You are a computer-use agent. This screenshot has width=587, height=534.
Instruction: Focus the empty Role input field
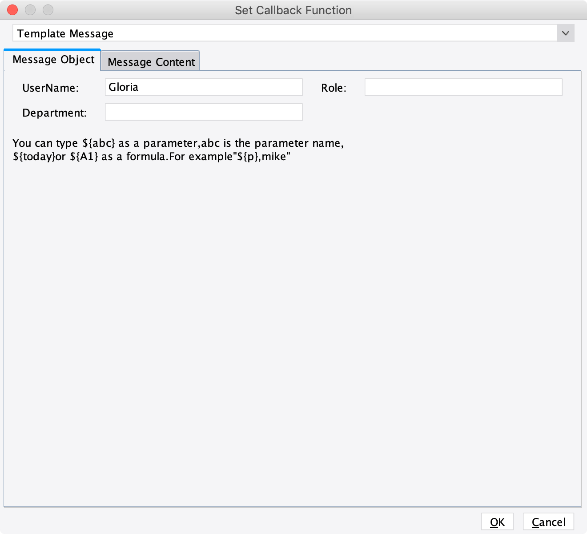[463, 87]
